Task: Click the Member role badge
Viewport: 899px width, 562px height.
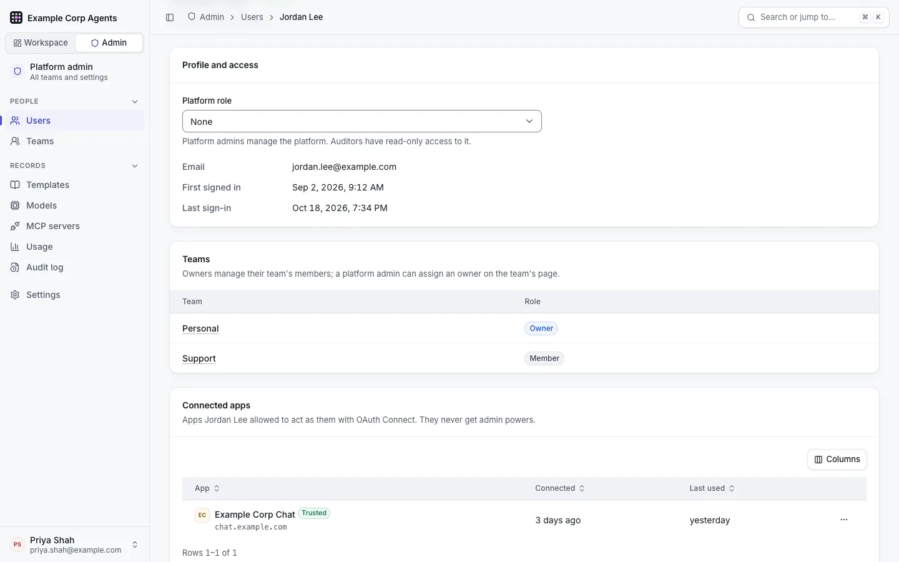Action: [x=544, y=358]
